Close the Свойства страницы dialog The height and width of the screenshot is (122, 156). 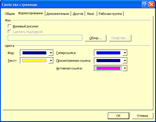pyautogui.click(x=151, y=5)
